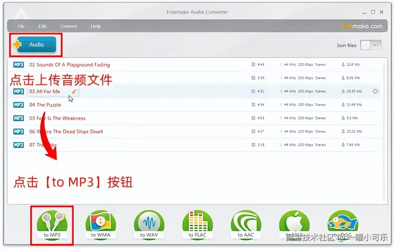Screen dimensions: 395x249
Task: Choose the to AAC format icon
Action: point(246,225)
